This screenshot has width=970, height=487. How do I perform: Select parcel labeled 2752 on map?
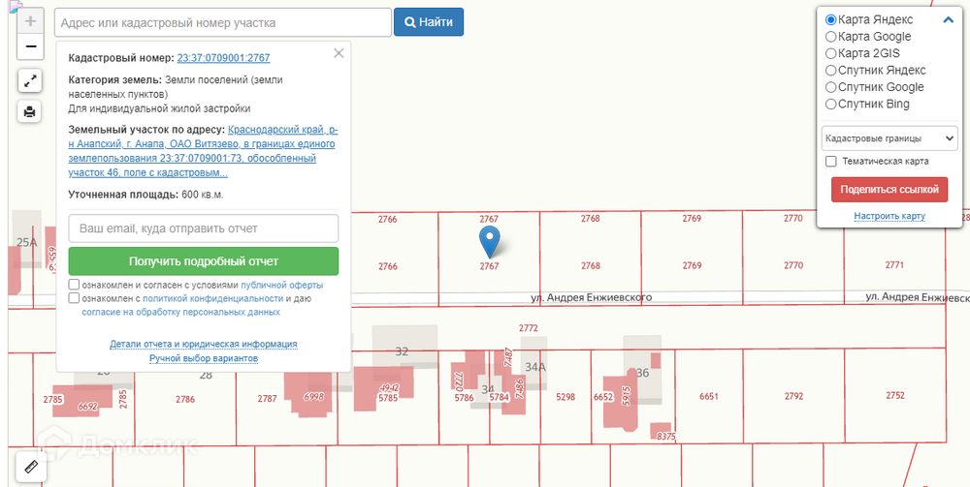tap(894, 395)
